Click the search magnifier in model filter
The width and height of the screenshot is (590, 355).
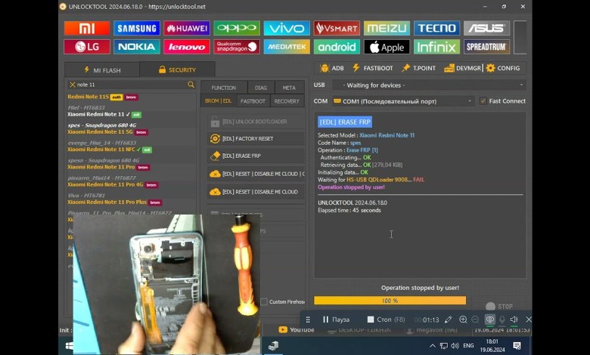pyautogui.click(x=191, y=85)
